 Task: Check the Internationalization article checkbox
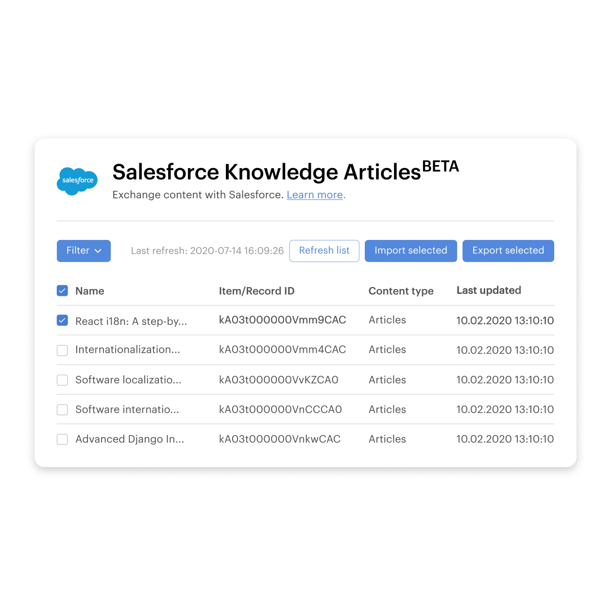(62, 350)
